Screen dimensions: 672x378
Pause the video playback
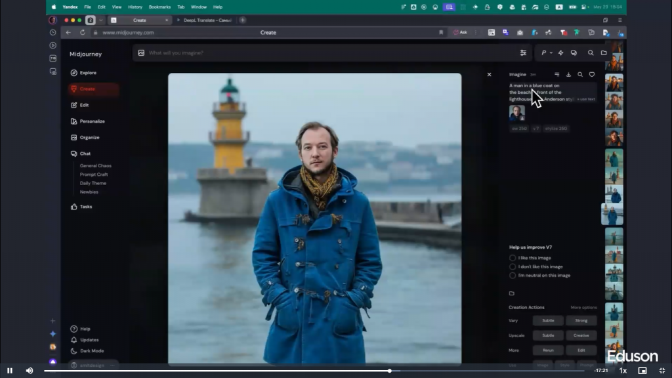pos(9,371)
